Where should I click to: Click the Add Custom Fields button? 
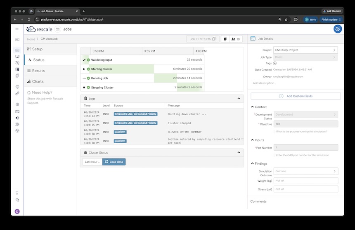point(296,96)
